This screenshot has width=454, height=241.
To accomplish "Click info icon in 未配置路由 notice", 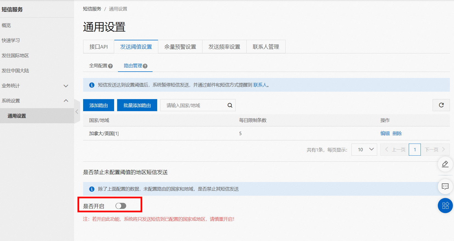I will [92, 189].
